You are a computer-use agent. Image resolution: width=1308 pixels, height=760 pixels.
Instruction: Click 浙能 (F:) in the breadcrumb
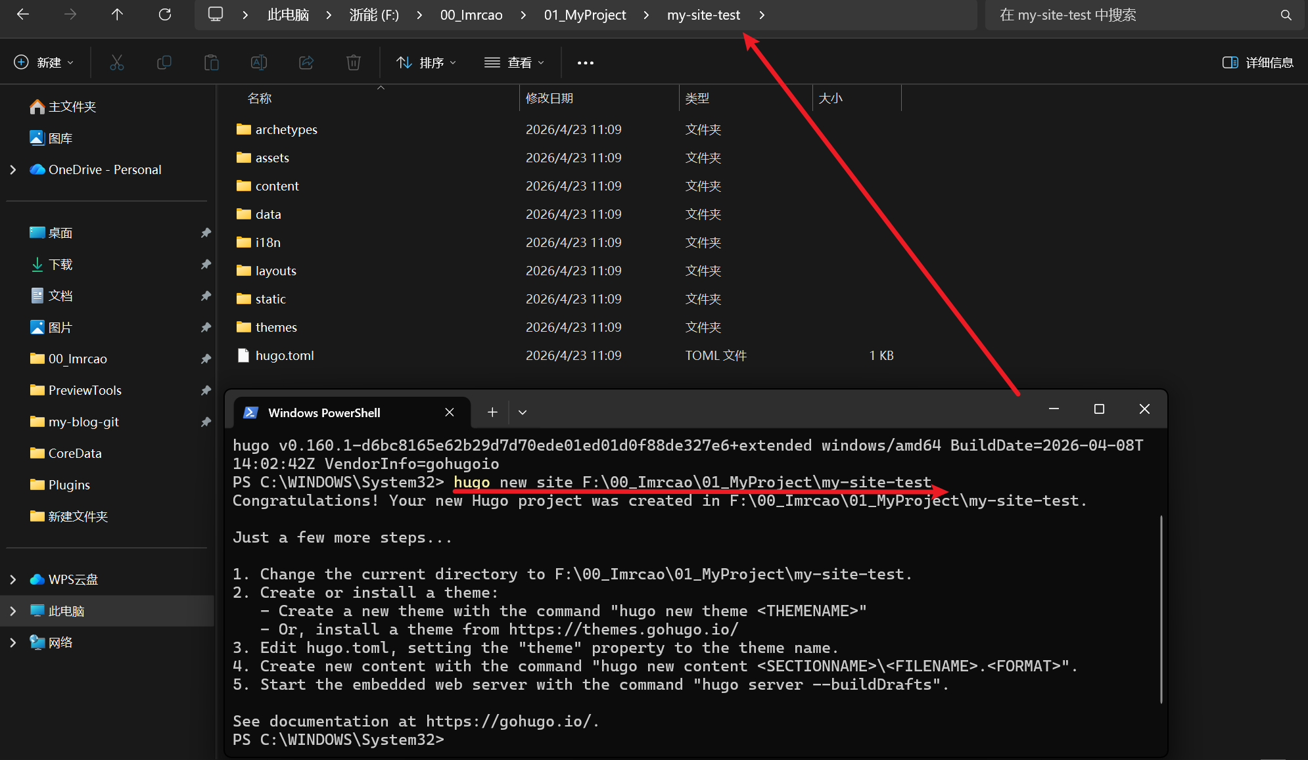click(373, 14)
